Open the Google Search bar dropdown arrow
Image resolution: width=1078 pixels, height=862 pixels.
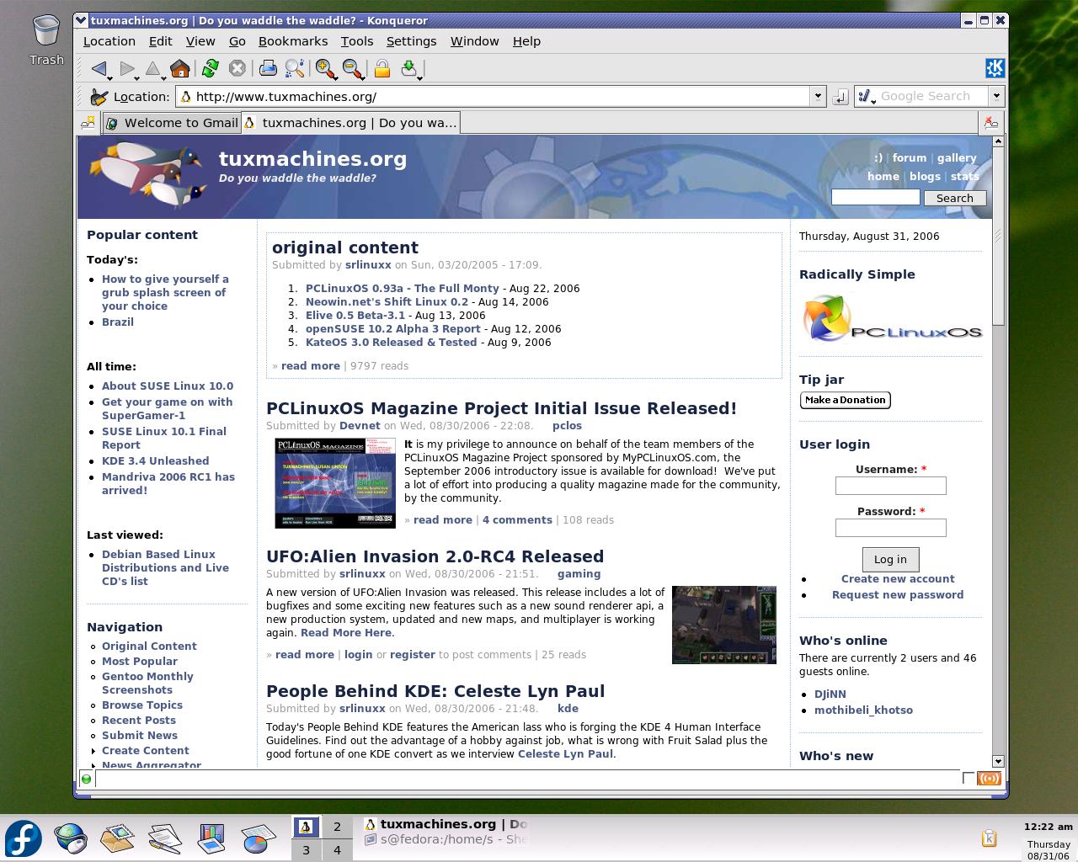(995, 97)
